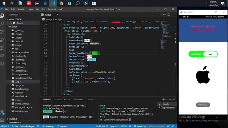The width and height of the screenshot is (228, 128).
Task: Open the notification bell in status bar
Action: pos(173,126)
